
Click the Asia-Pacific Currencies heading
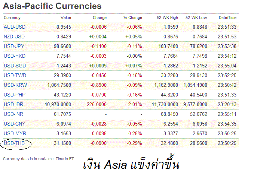point(52,6)
